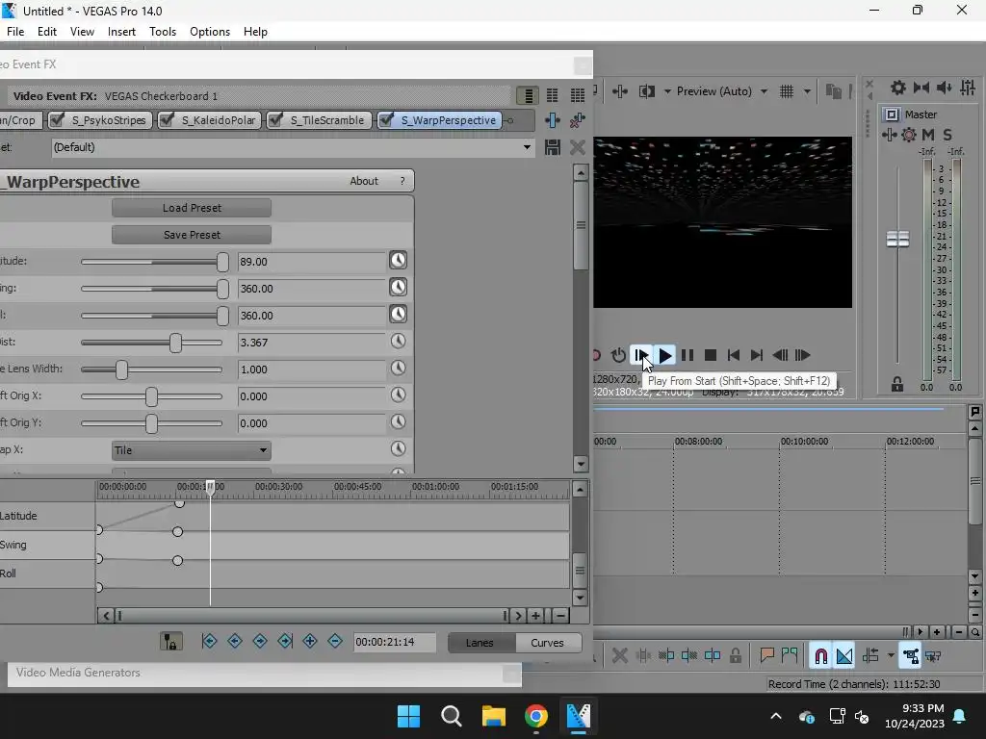The height and width of the screenshot is (739, 986).
Task: Go to next keyframe in keyframe controller
Action: point(260,641)
